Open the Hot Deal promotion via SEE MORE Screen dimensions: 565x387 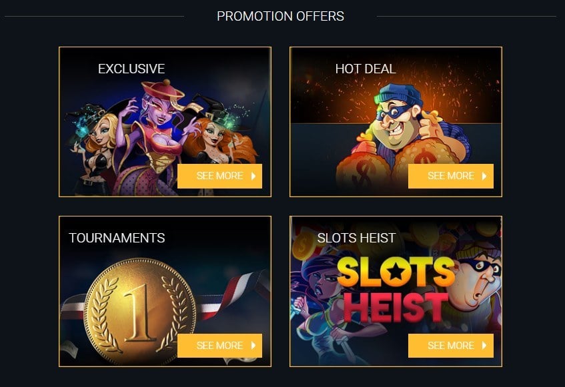(451, 176)
